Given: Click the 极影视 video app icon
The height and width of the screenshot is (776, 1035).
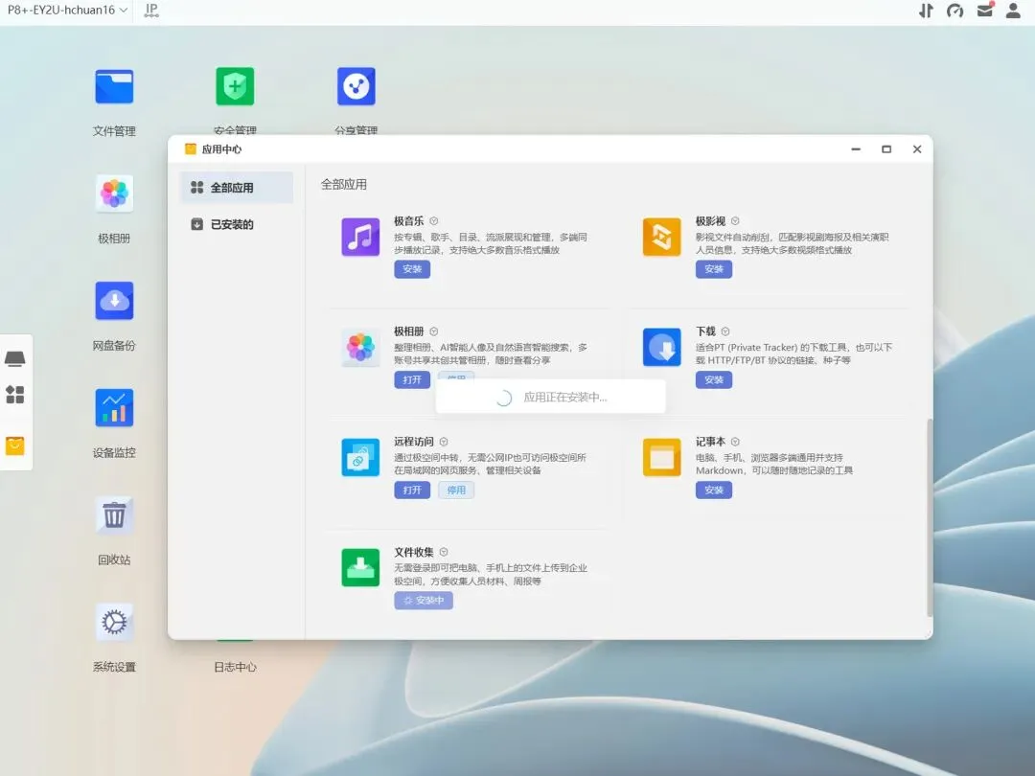Looking at the screenshot, I should click(x=661, y=237).
